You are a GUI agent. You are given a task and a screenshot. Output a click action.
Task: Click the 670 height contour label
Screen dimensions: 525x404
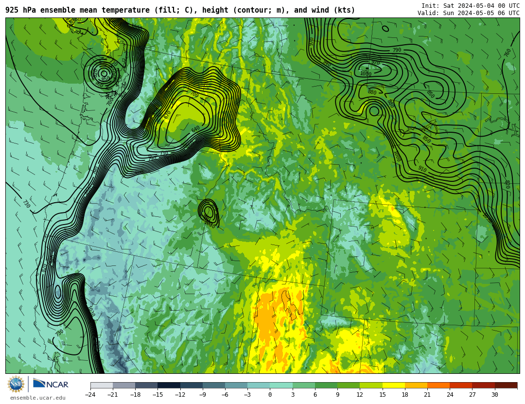click(167, 115)
